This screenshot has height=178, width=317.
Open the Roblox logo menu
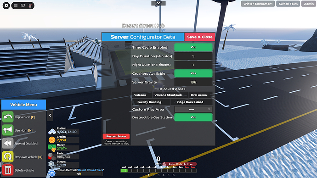pyautogui.click(x=6, y=6)
